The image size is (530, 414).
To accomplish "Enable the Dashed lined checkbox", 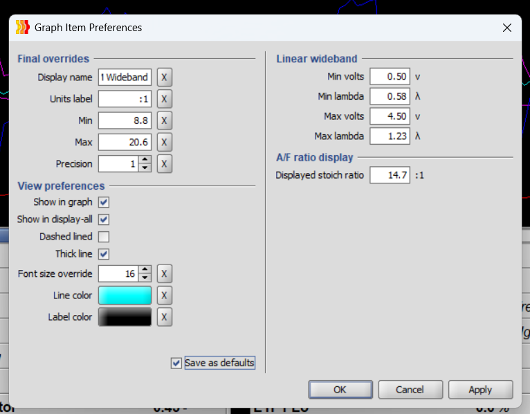I will click(x=104, y=237).
